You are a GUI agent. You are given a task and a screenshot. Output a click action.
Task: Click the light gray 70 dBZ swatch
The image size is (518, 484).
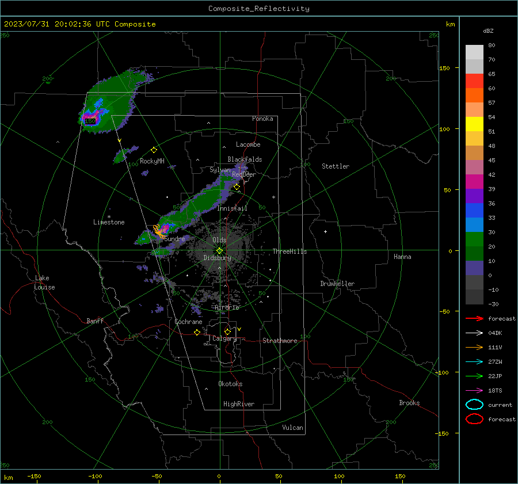click(x=474, y=66)
